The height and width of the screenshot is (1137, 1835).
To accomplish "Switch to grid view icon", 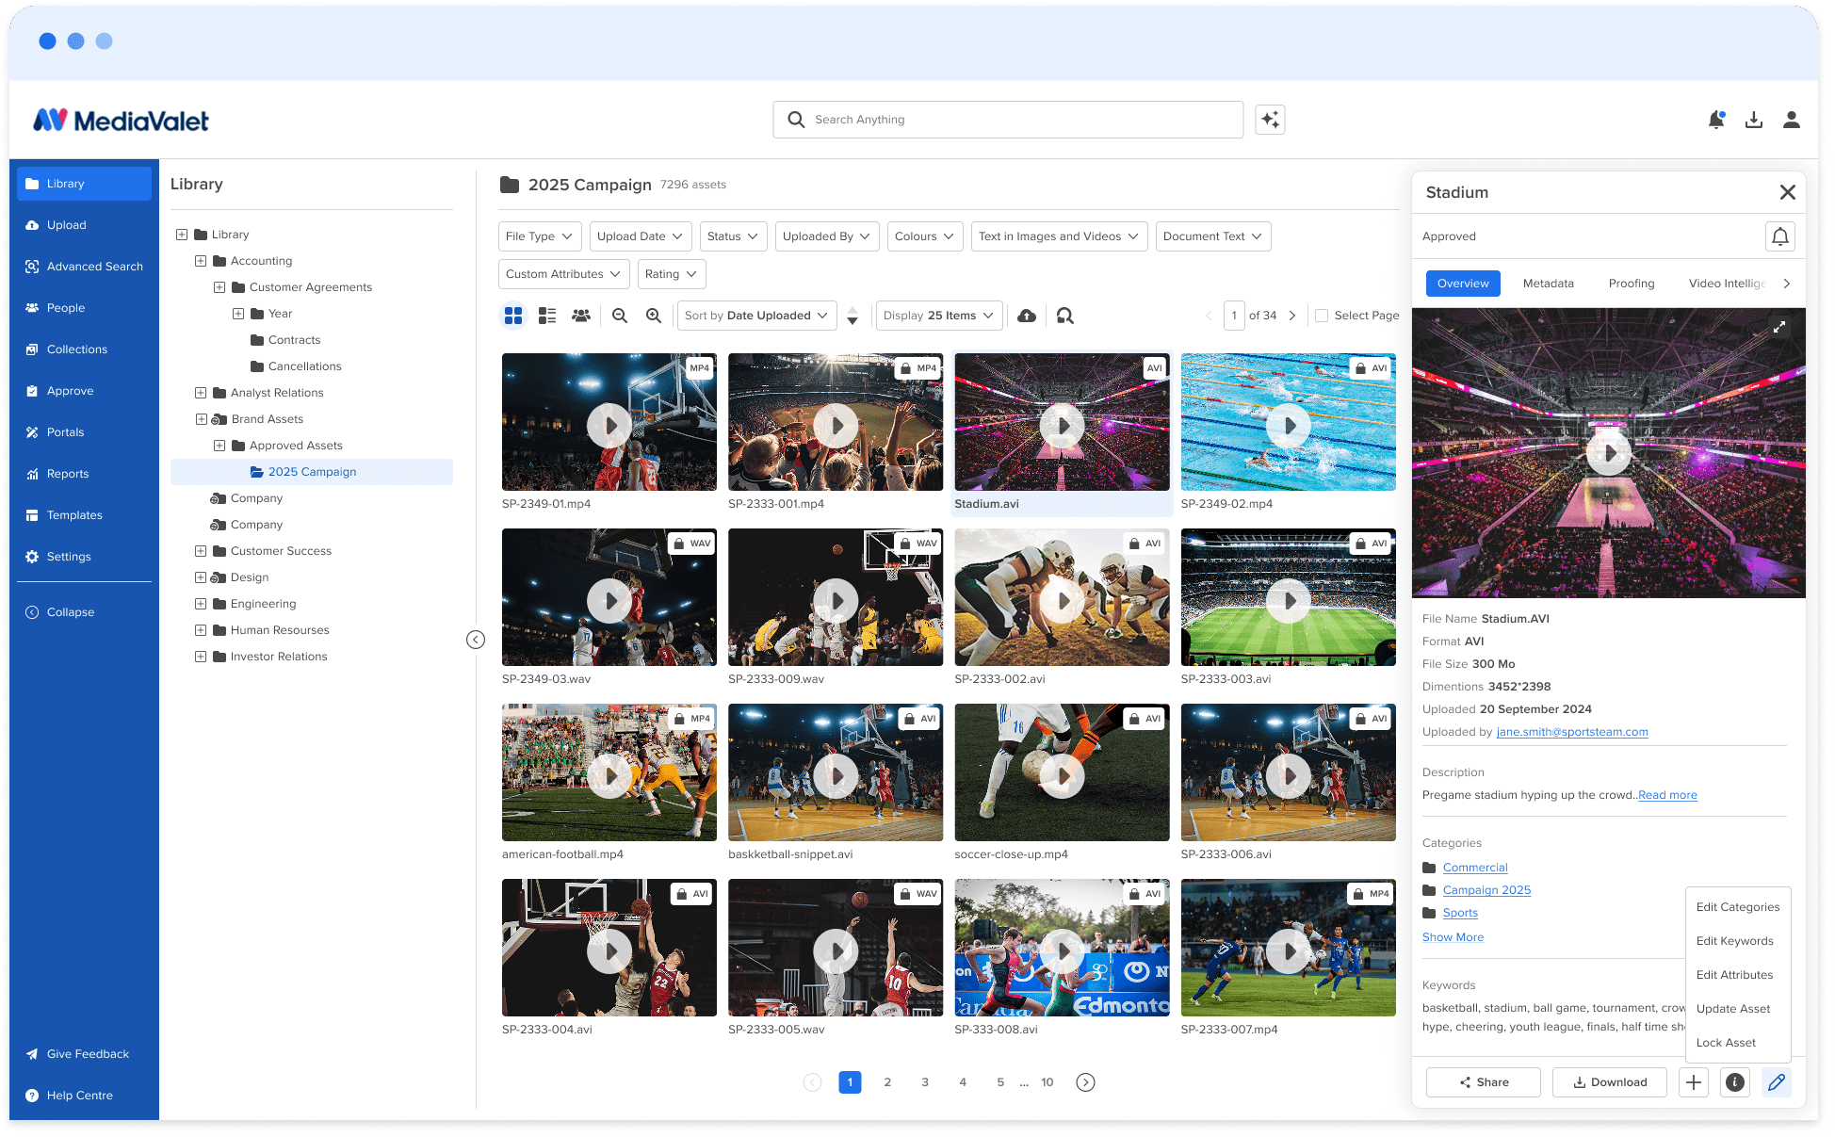I will click(513, 316).
